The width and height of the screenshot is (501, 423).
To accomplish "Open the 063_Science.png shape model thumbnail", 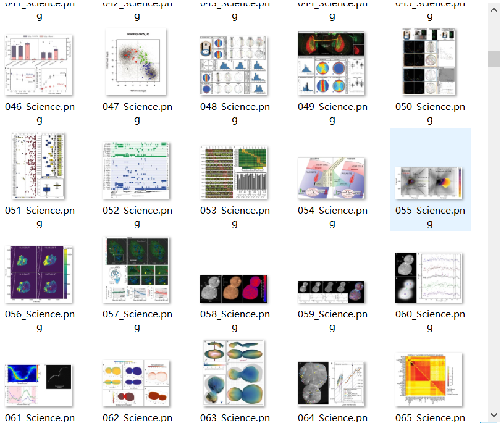I will pos(234,373).
